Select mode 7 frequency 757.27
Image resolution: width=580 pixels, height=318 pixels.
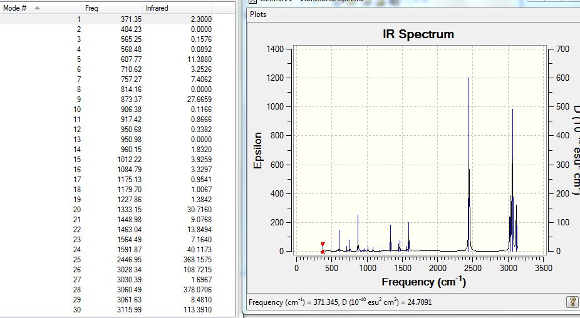[131, 79]
